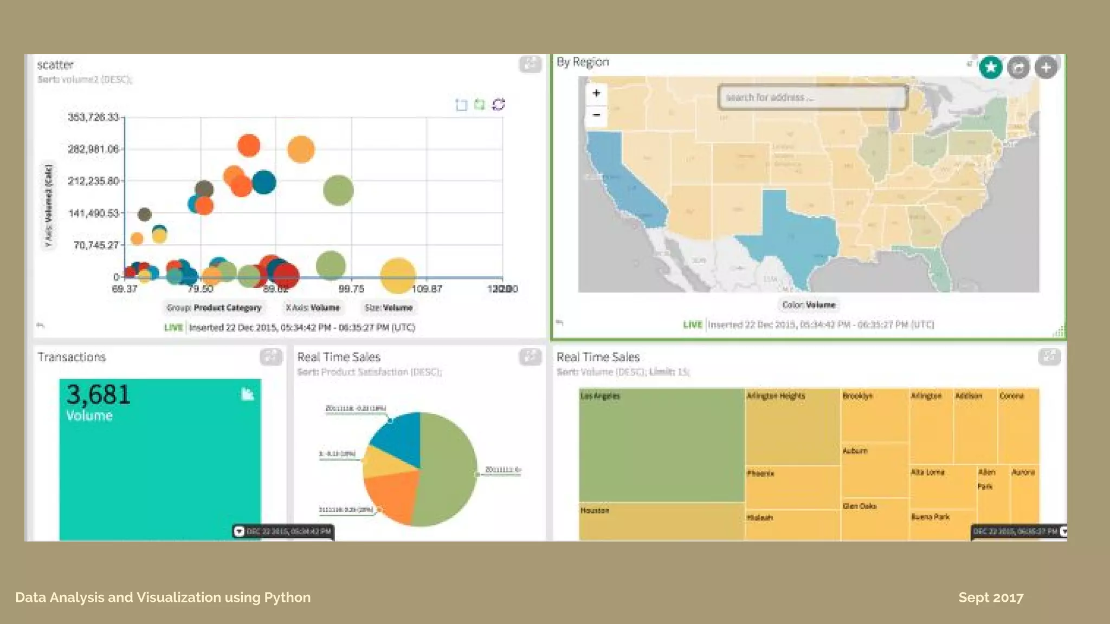
Task: Open the X Axis: Volume selector
Action: click(313, 308)
